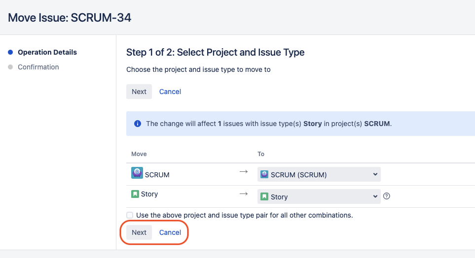Enable the use-for-all-combinations checkbox

click(130, 215)
